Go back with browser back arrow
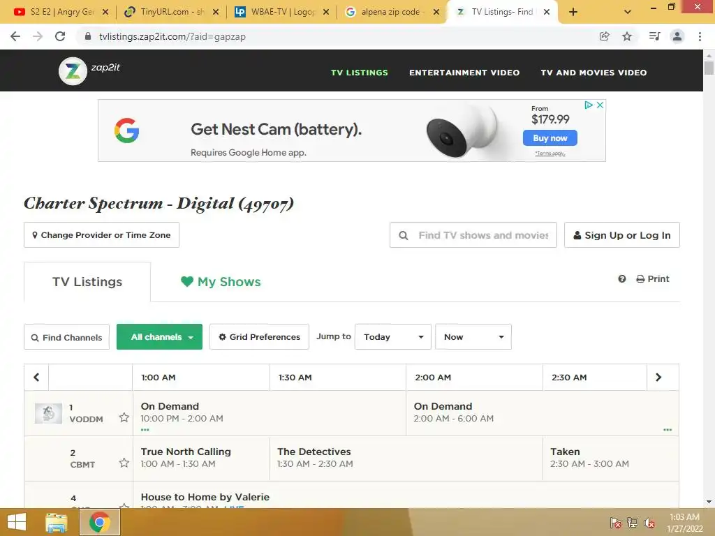The width and height of the screenshot is (715, 536). [15, 36]
